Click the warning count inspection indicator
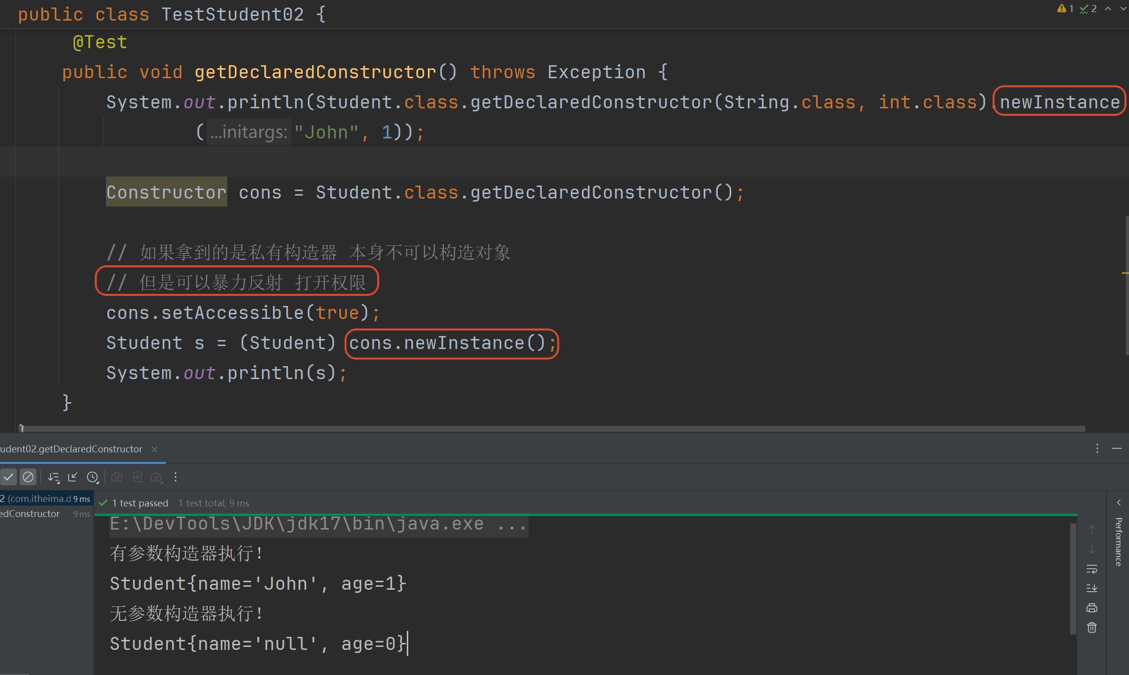1129x675 pixels. point(1065,9)
